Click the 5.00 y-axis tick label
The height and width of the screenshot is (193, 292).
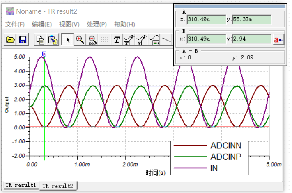(19, 57)
